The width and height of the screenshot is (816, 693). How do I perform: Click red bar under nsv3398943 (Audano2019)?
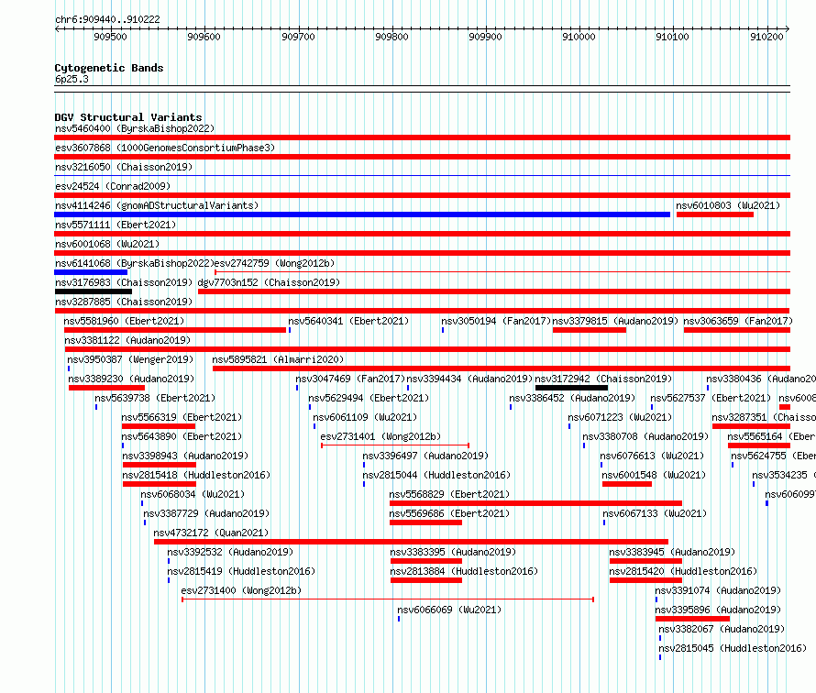160,465
